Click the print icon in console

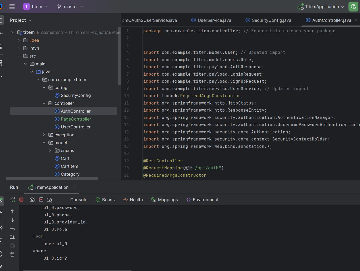coord(12,246)
